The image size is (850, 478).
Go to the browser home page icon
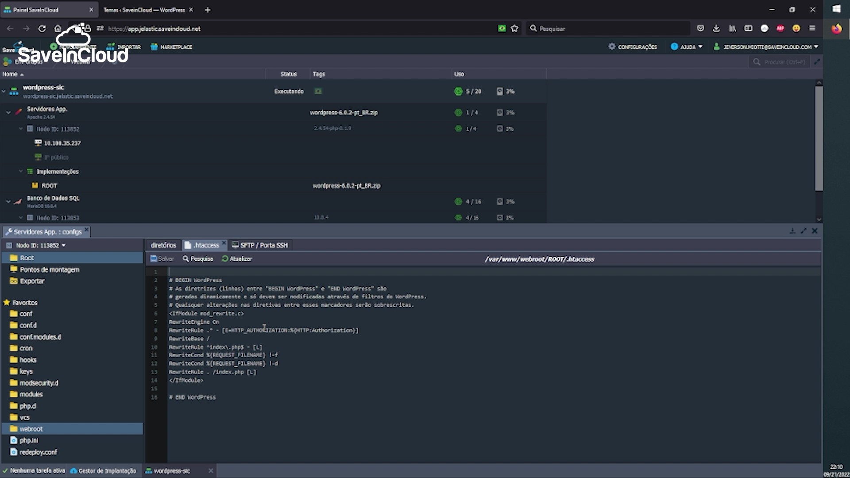58,29
